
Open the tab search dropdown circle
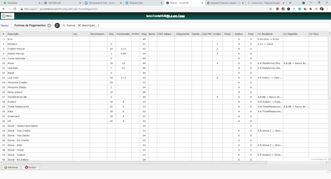tap(304, 3)
